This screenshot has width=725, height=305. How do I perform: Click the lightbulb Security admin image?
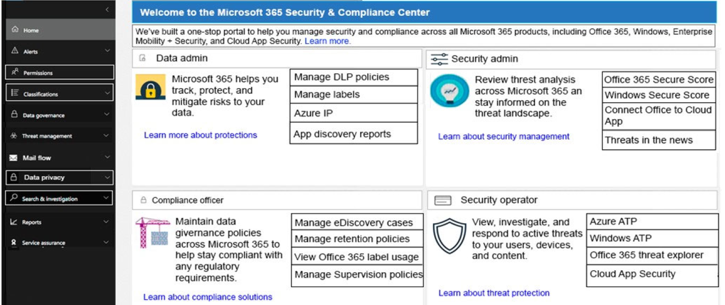[x=449, y=91]
